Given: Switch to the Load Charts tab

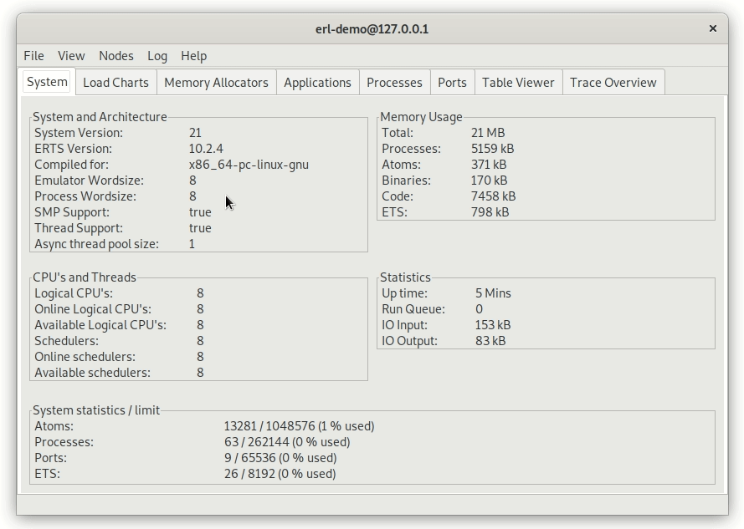Looking at the screenshot, I should 115,83.
